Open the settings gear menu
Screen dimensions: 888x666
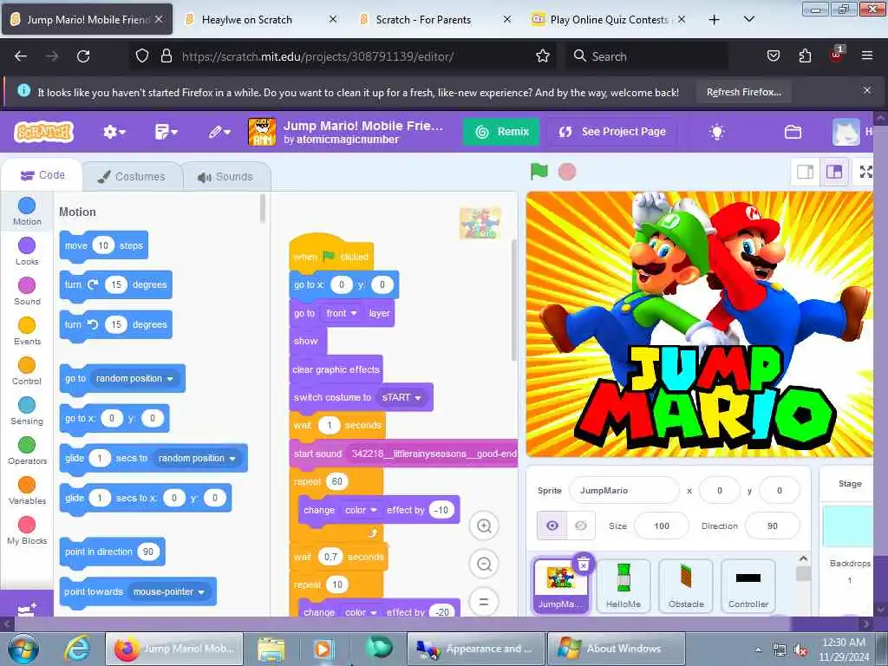[114, 132]
